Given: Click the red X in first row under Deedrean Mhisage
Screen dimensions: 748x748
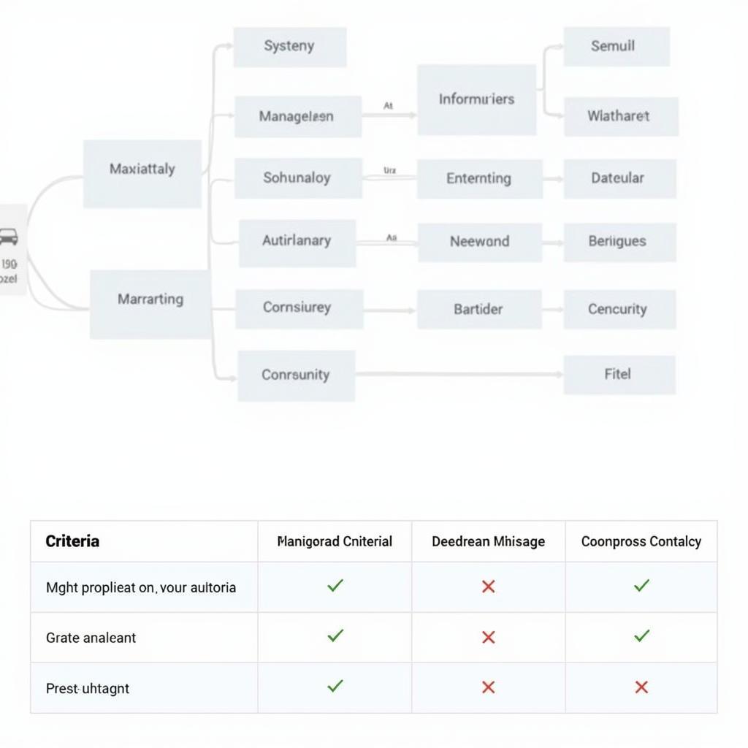Looking at the screenshot, I should tap(489, 587).
